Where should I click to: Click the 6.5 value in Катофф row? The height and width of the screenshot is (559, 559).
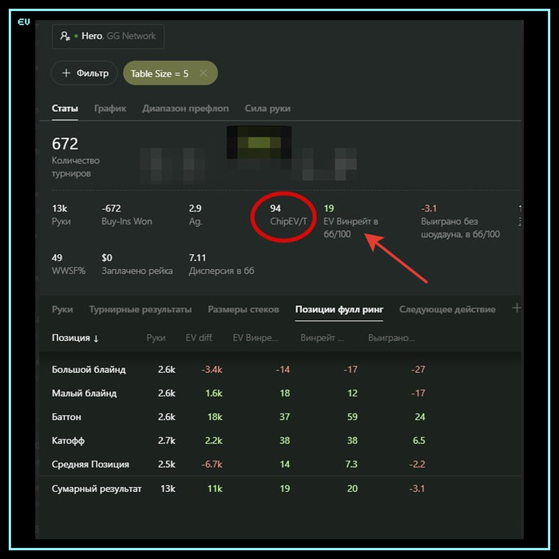click(418, 441)
